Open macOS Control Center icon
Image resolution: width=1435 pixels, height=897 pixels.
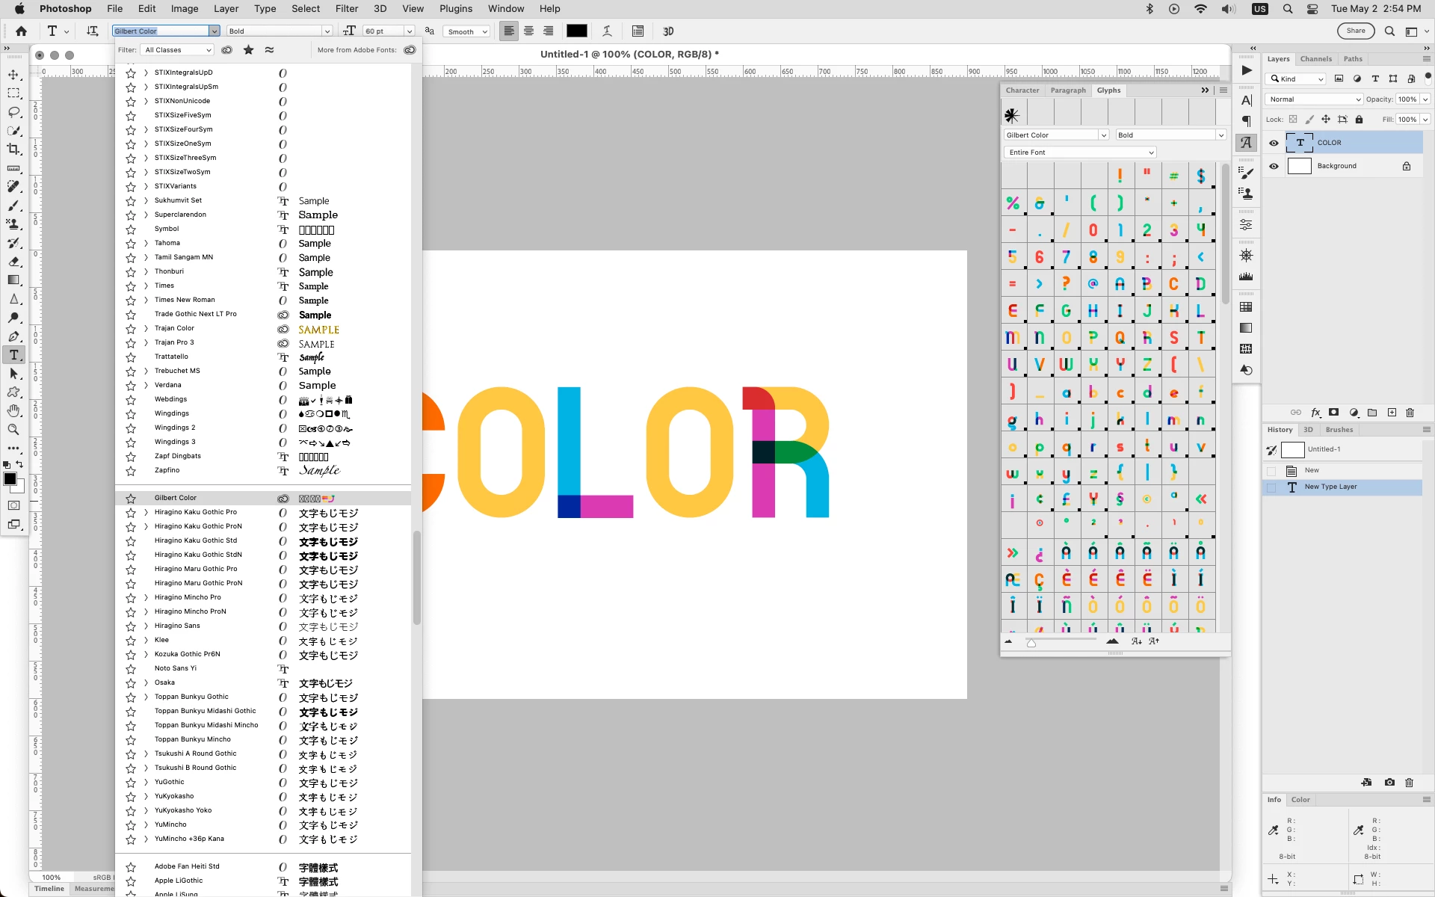[x=1312, y=9]
